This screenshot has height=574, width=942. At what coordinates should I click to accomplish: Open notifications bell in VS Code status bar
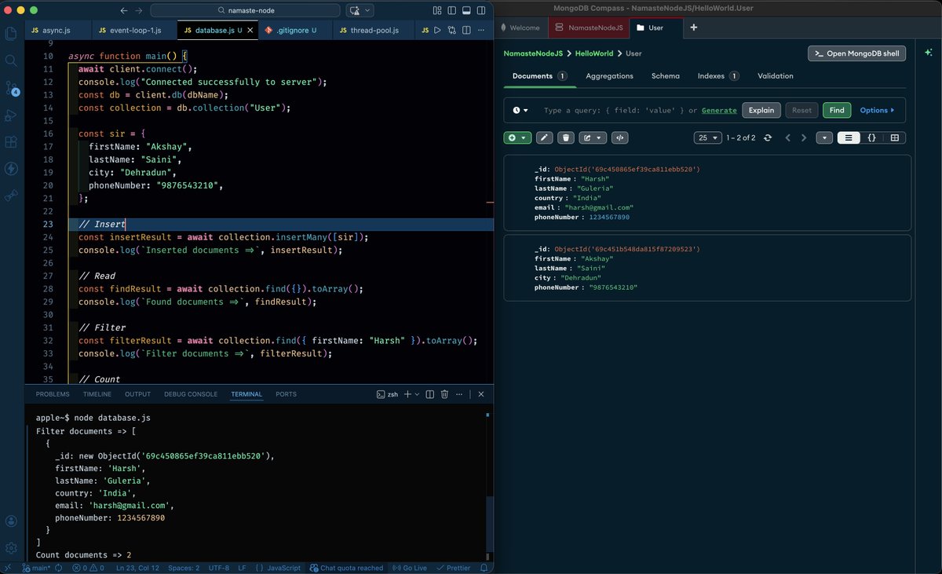click(x=484, y=568)
